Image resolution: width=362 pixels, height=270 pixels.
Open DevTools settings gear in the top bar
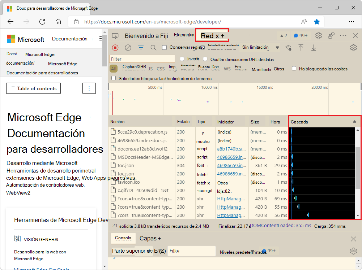318,36
